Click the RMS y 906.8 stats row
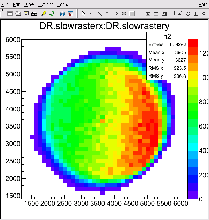Screen dimensions: 209x220 pos(167,76)
